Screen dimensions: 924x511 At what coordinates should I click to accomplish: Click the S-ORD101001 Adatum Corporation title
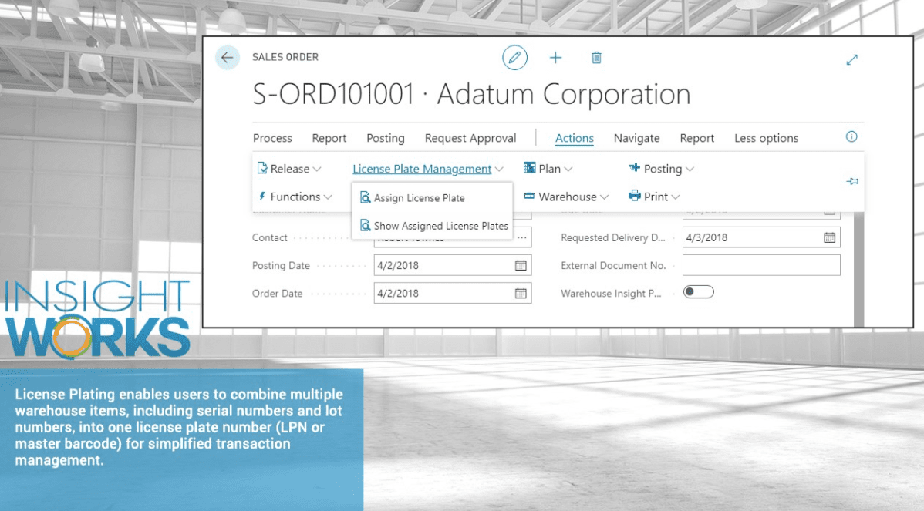[x=471, y=94]
